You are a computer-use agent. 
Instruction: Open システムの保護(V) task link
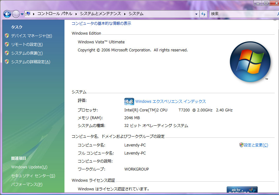click(27, 53)
